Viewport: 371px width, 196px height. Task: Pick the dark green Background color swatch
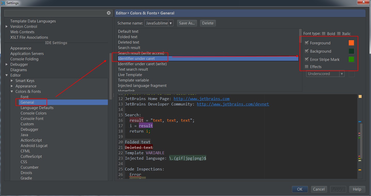[351, 51]
